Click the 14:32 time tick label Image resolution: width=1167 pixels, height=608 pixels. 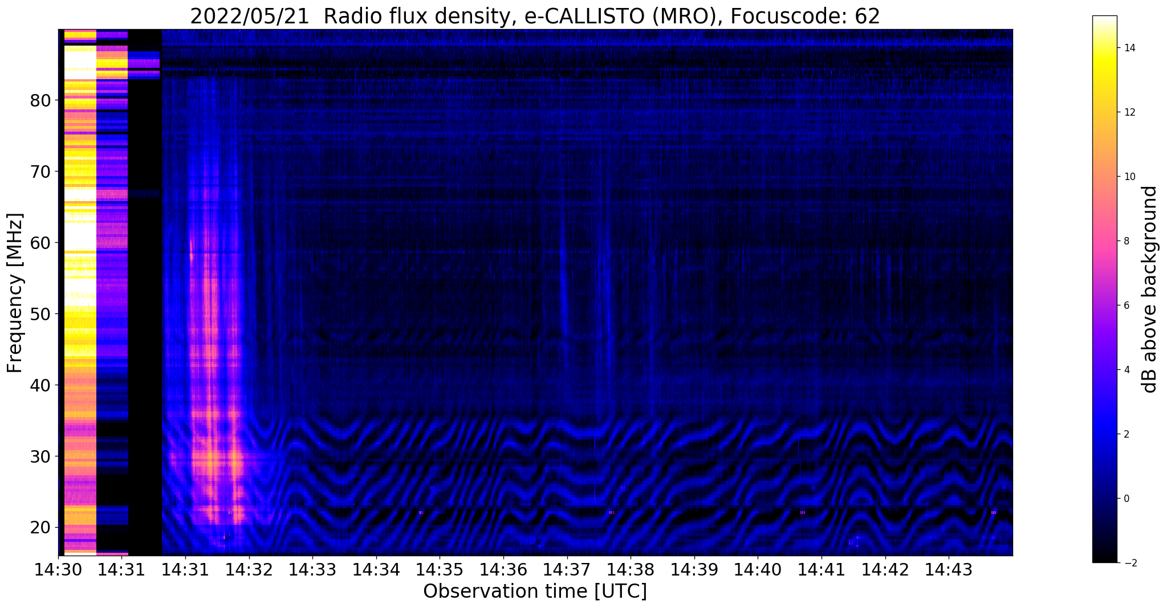249,569
